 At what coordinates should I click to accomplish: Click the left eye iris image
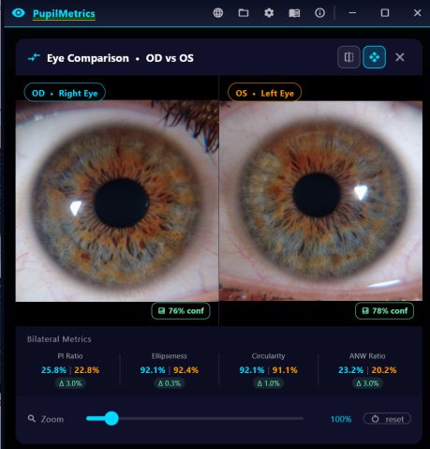(321, 201)
